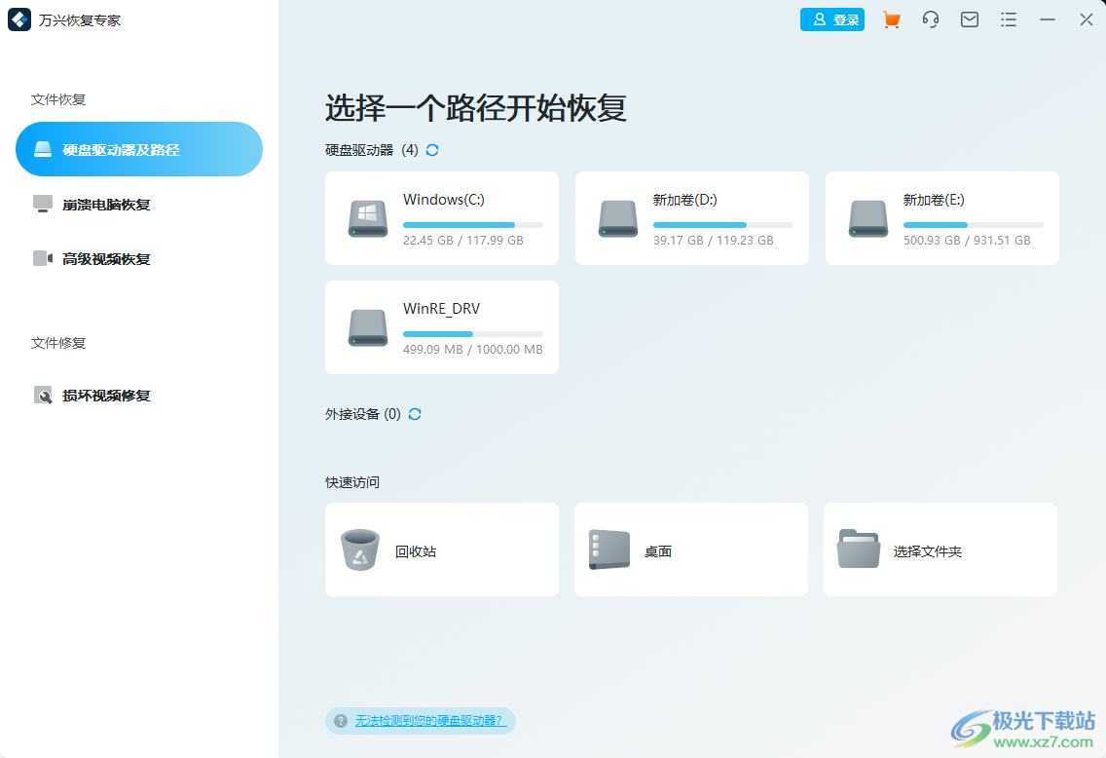Click the recycle bin icon in 快速访问

(359, 550)
